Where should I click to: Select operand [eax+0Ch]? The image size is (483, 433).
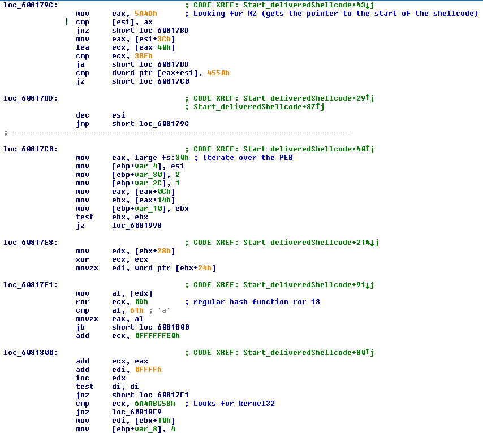click(x=155, y=192)
